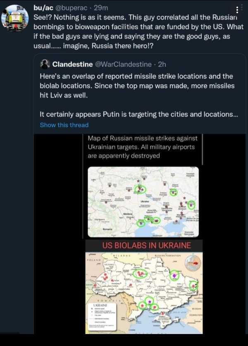Click the map caption about military airports

[143, 147]
